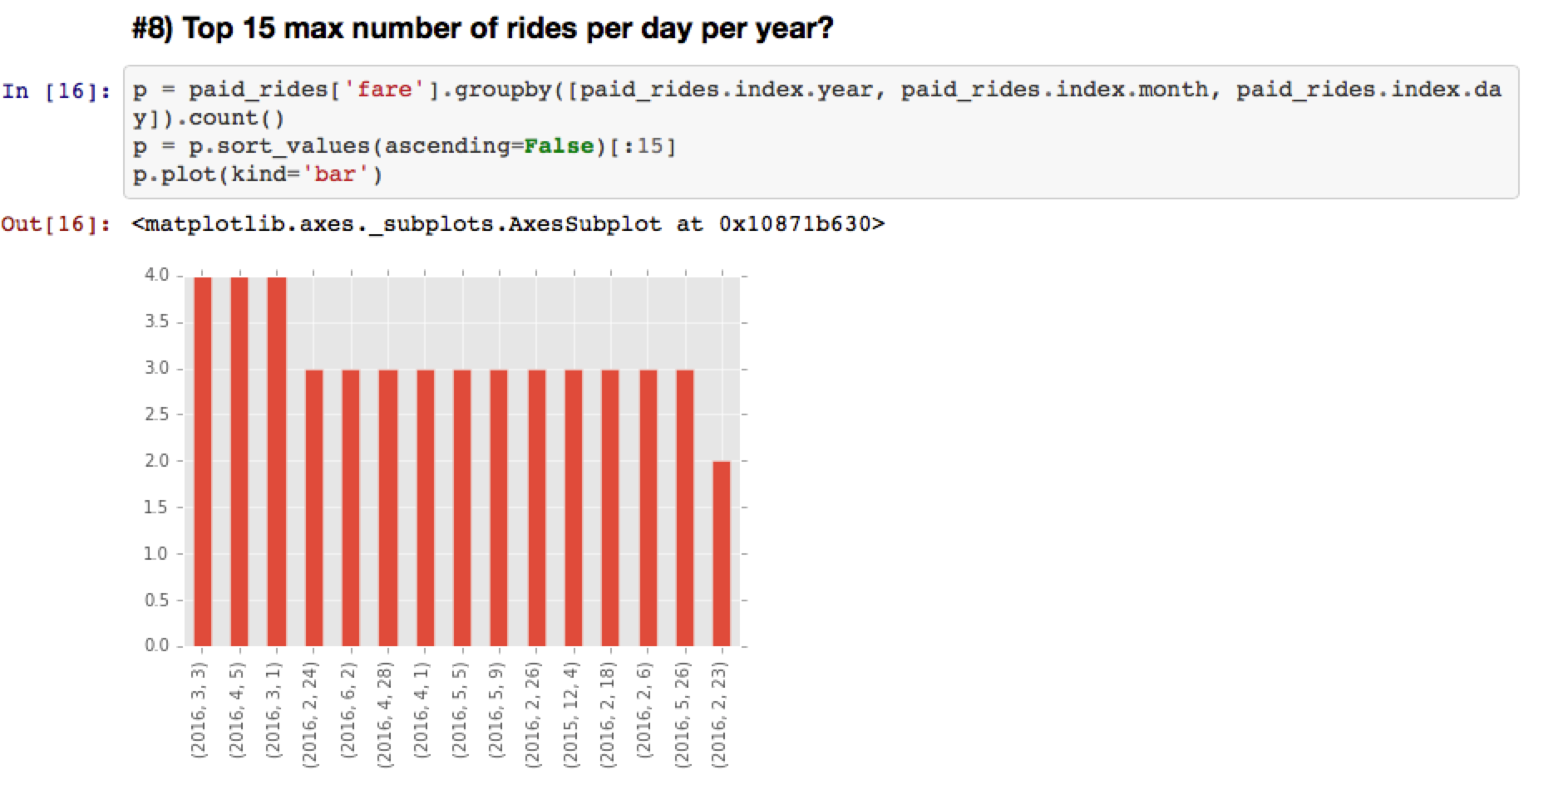Image resolution: width=1553 pixels, height=809 pixels.
Task: Click the y-axis tick label 2.0
Action: [156, 461]
